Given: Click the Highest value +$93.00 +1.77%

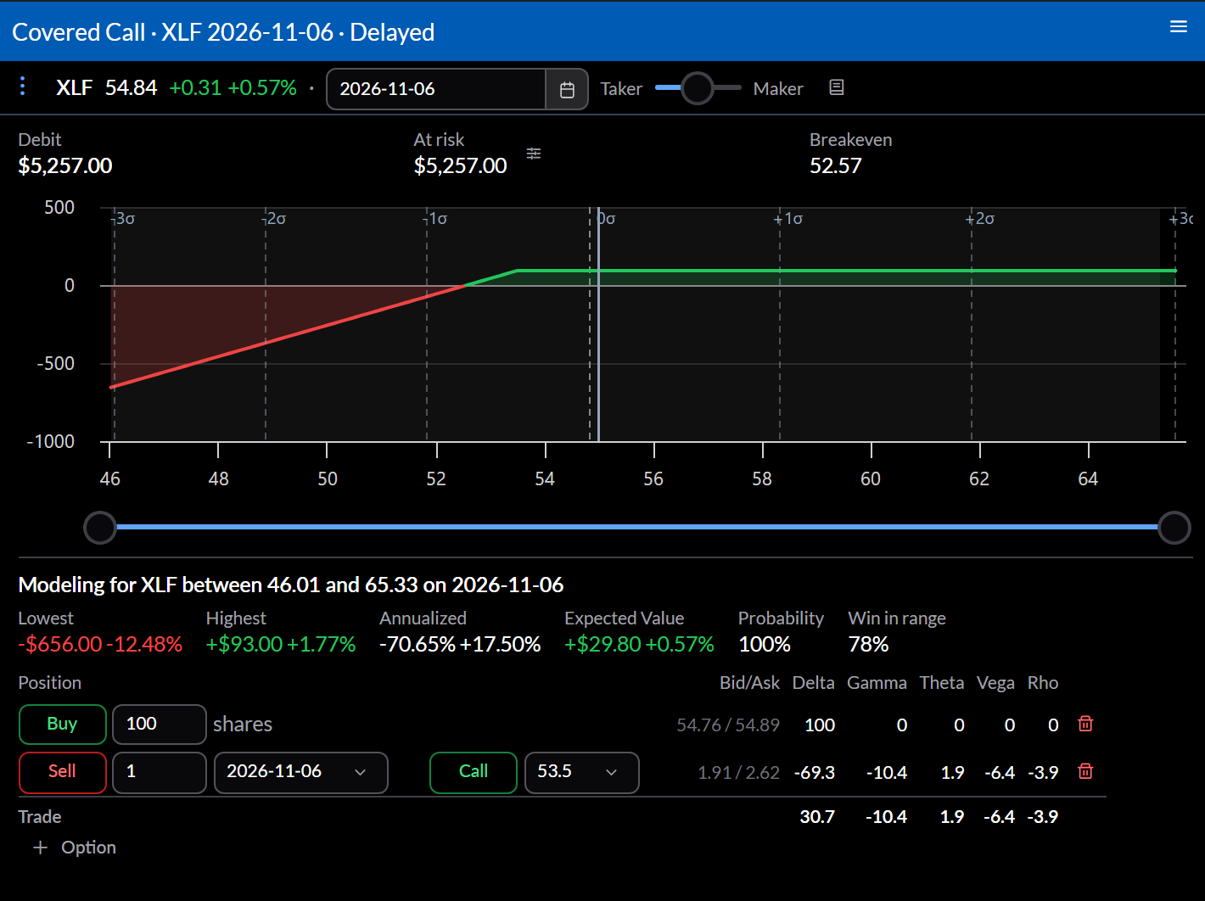Looking at the screenshot, I should click(281, 644).
